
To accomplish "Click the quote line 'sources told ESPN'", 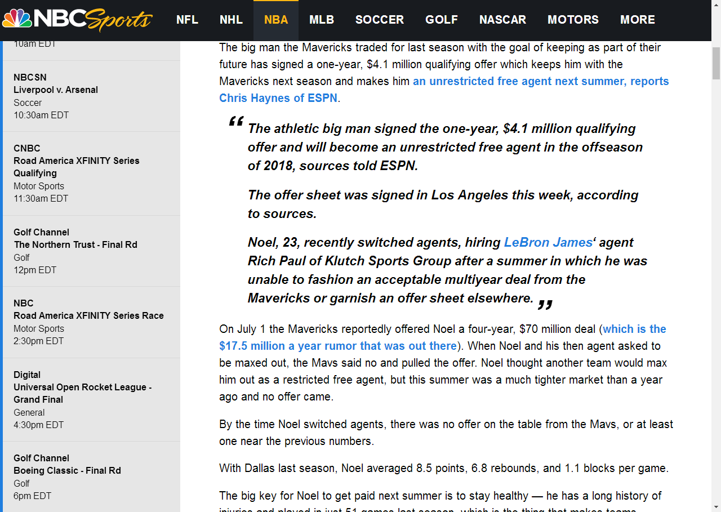I will point(359,166).
